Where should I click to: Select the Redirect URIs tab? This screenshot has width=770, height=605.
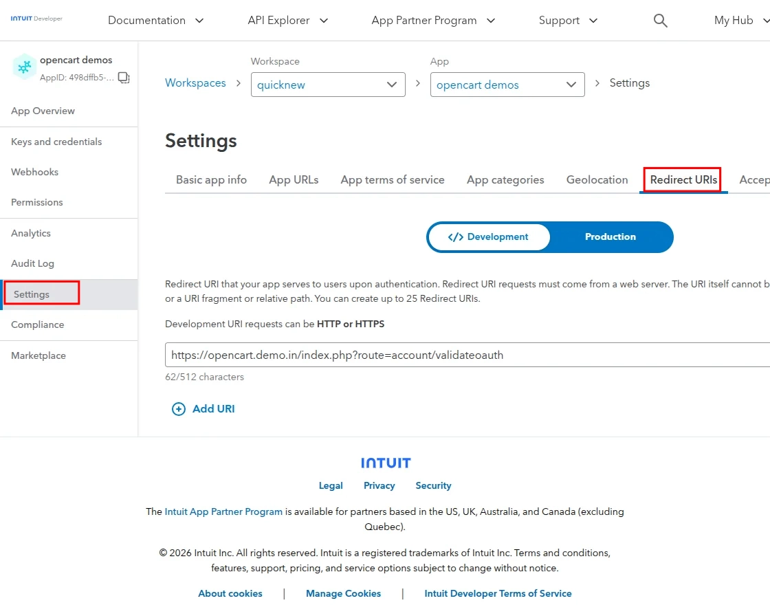683,180
